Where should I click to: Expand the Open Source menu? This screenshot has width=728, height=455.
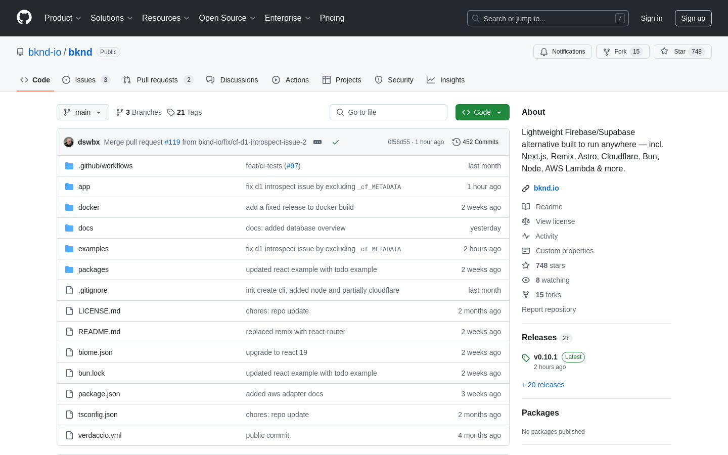click(227, 18)
